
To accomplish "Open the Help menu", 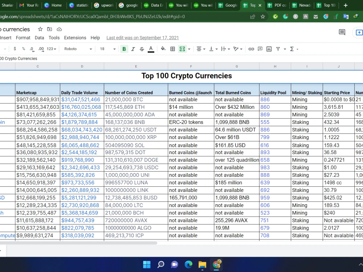I will (95, 38).
